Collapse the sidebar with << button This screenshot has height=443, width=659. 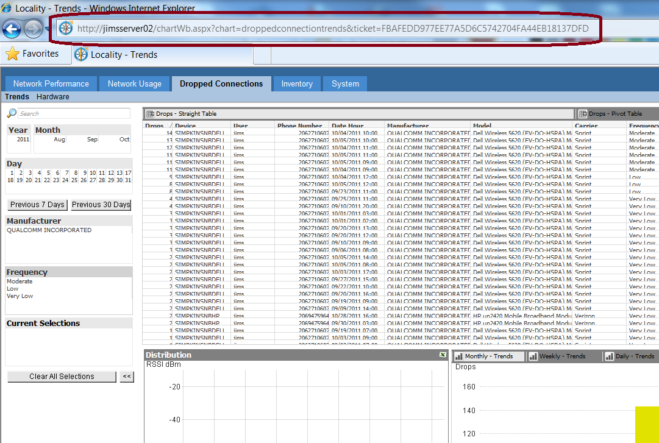tap(127, 376)
